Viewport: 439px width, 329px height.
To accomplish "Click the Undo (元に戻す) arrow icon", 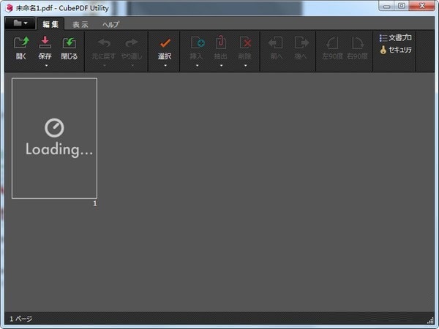I will 104,43.
